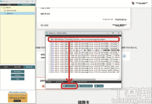This screenshot has width=152, height=104.
Task: Maximize the iMacros Editor window
Action: (113, 33)
